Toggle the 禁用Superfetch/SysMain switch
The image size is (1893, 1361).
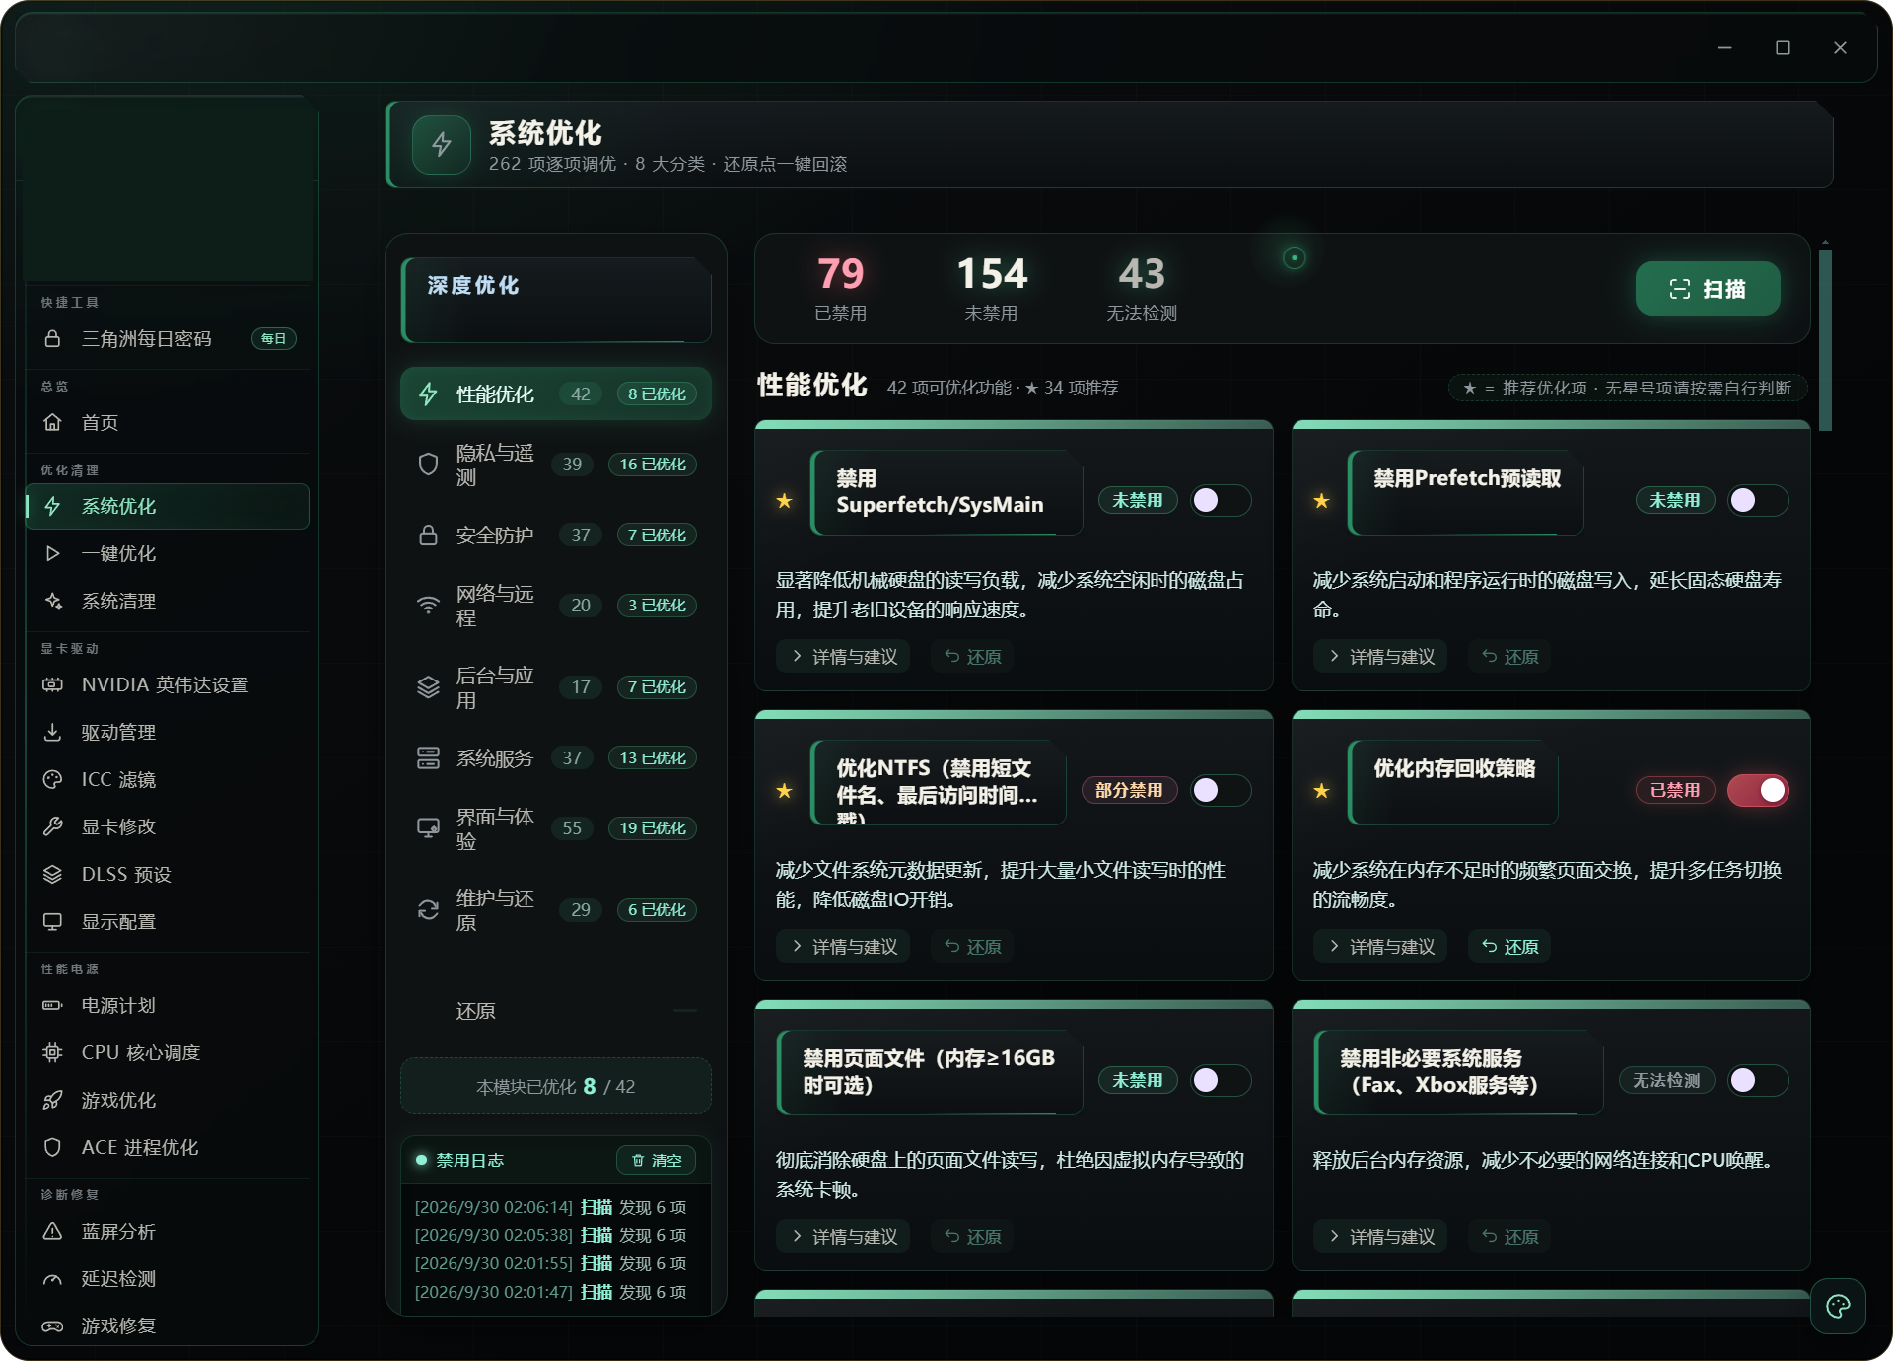pyautogui.click(x=1221, y=500)
